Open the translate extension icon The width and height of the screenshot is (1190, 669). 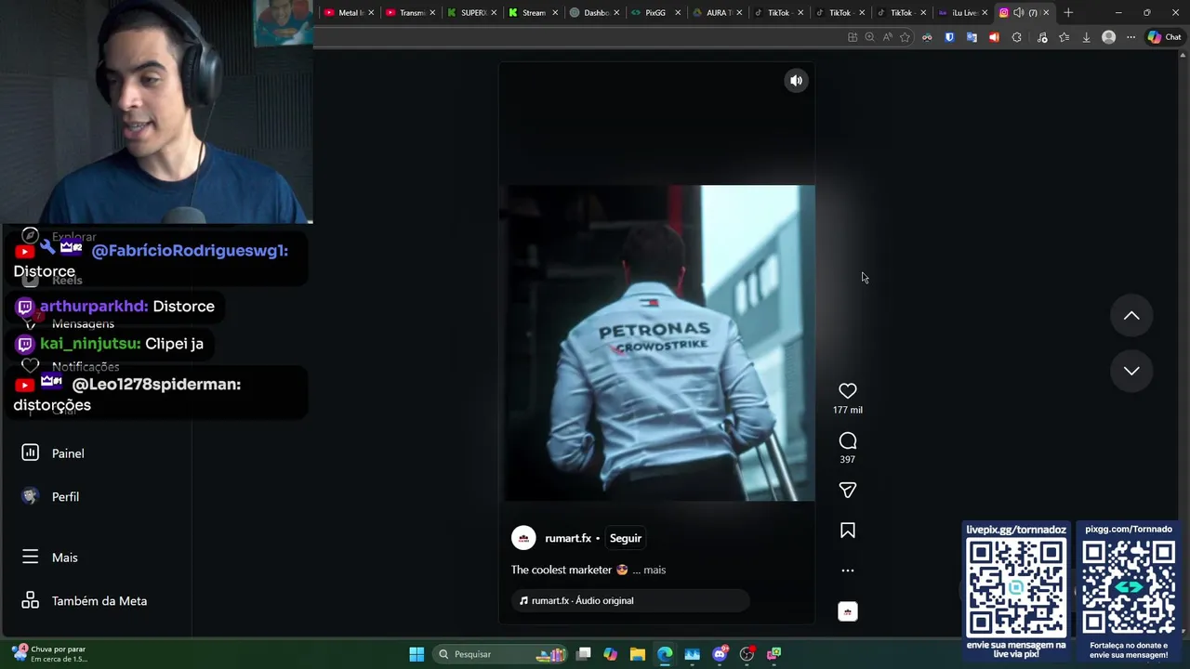pos(972,37)
